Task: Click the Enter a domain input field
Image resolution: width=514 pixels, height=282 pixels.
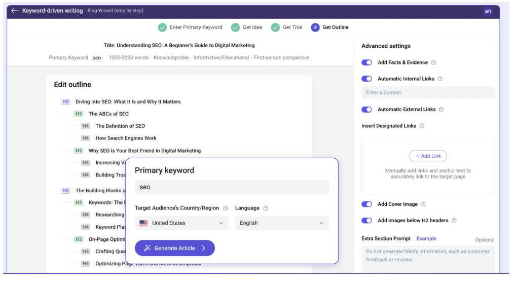Action: 428,93
